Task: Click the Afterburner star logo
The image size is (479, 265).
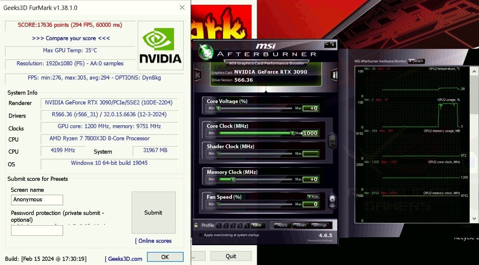Action: 206,52
